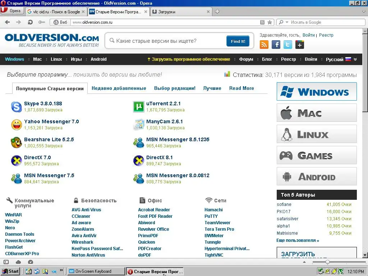368x276 pixels.
Task: Click the large Windows platform button
Action: click(x=317, y=92)
